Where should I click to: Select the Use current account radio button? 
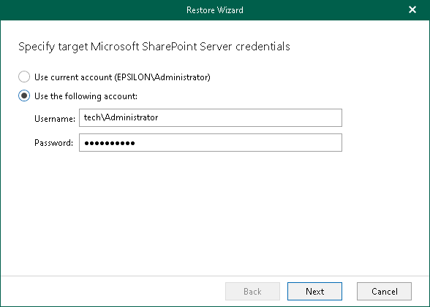(x=24, y=77)
